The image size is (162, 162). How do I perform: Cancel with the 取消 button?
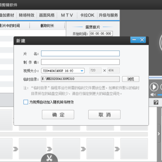pyautogui.click(x=104, y=115)
